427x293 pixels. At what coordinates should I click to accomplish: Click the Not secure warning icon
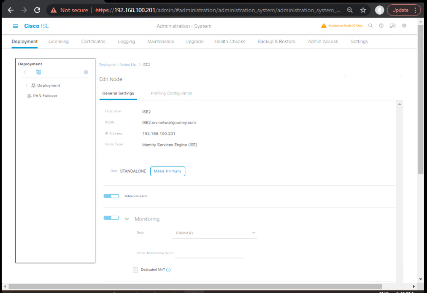coord(54,11)
